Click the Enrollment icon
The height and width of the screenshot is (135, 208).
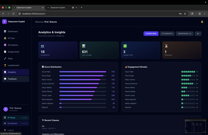click(x=5, y=123)
